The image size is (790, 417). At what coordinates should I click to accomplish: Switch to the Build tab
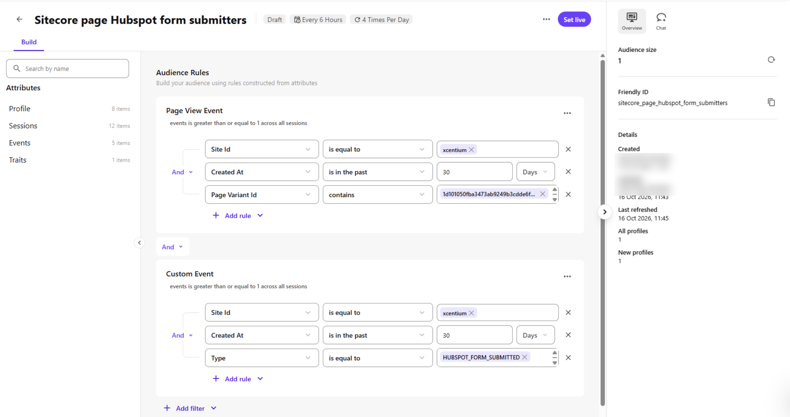tap(29, 42)
